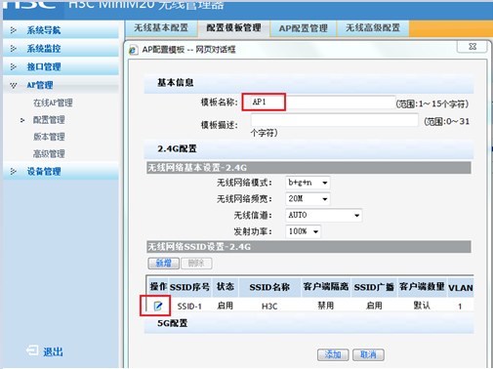Click the logout icon beside 退出
The height and width of the screenshot is (369, 493).
[32, 350]
